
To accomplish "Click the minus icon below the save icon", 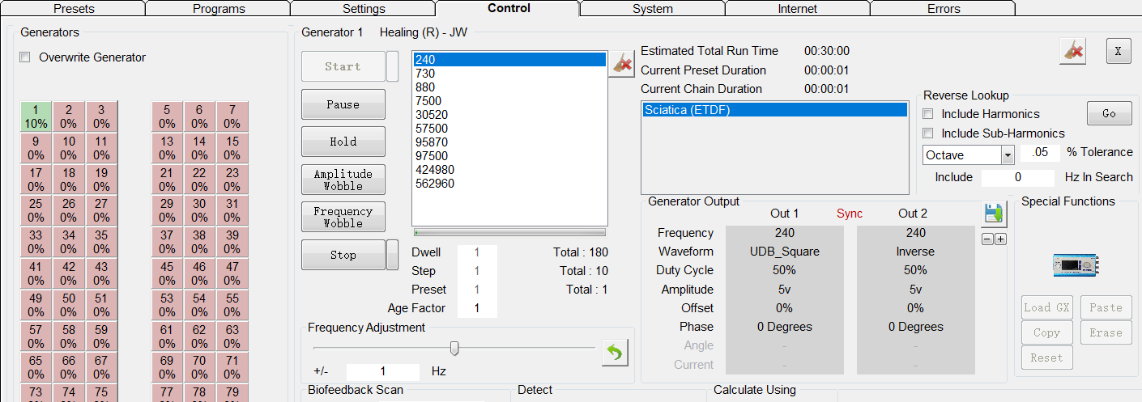I will 987,239.
